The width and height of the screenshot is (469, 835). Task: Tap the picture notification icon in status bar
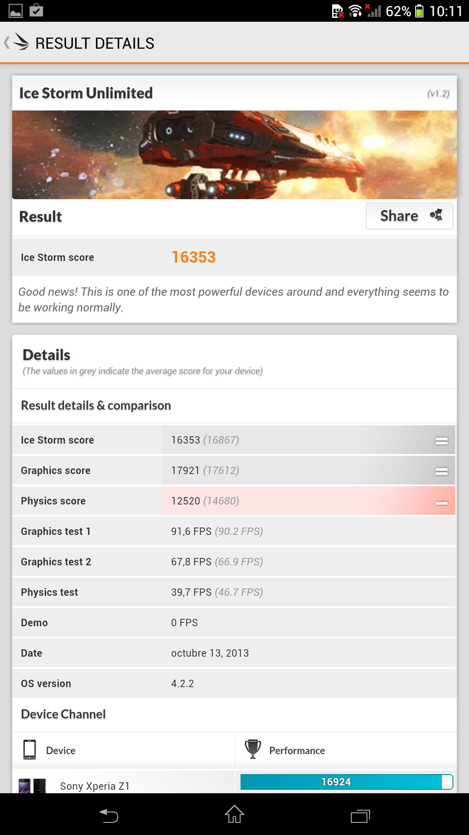coord(16,10)
